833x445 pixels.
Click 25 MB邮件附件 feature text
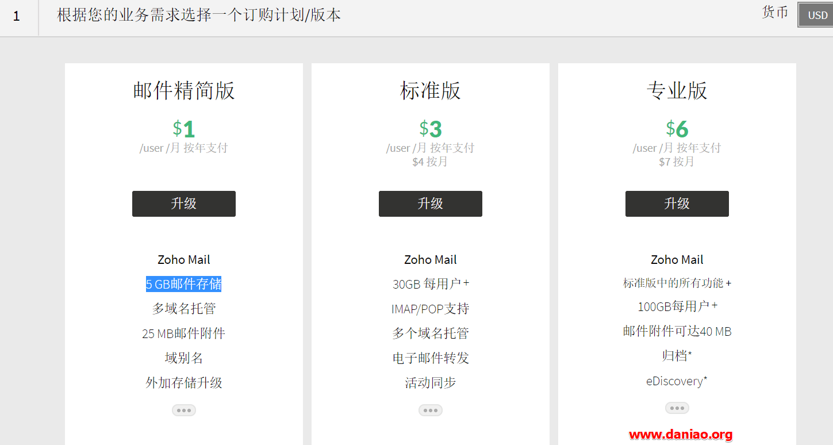pyautogui.click(x=184, y=333)
